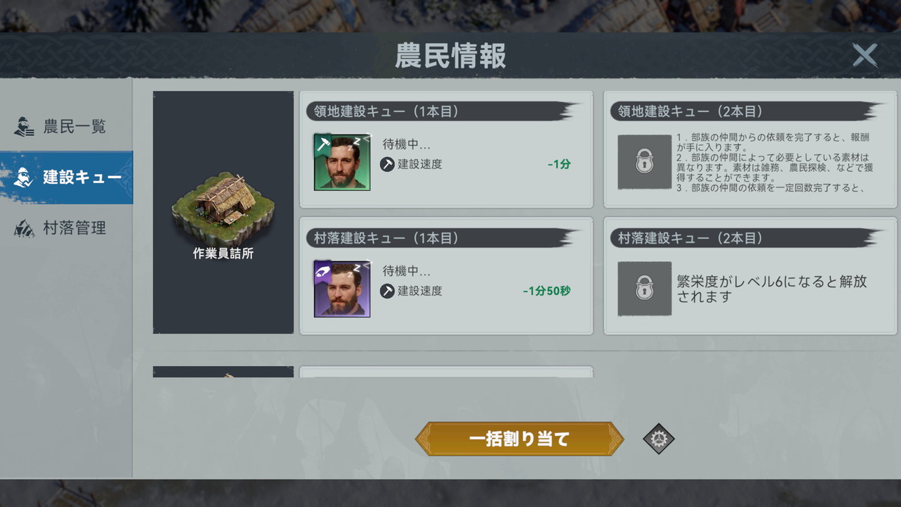Viewport: 901px width, 507px height.
Task: Click the partially visible building card at the bottom
Action: click(x=373, y=372)
